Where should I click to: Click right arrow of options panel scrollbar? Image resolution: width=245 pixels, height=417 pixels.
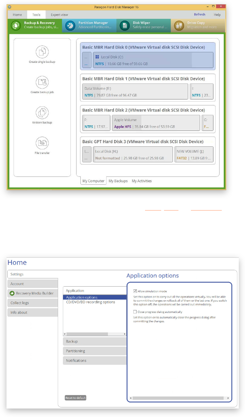[x=228, y=398]
